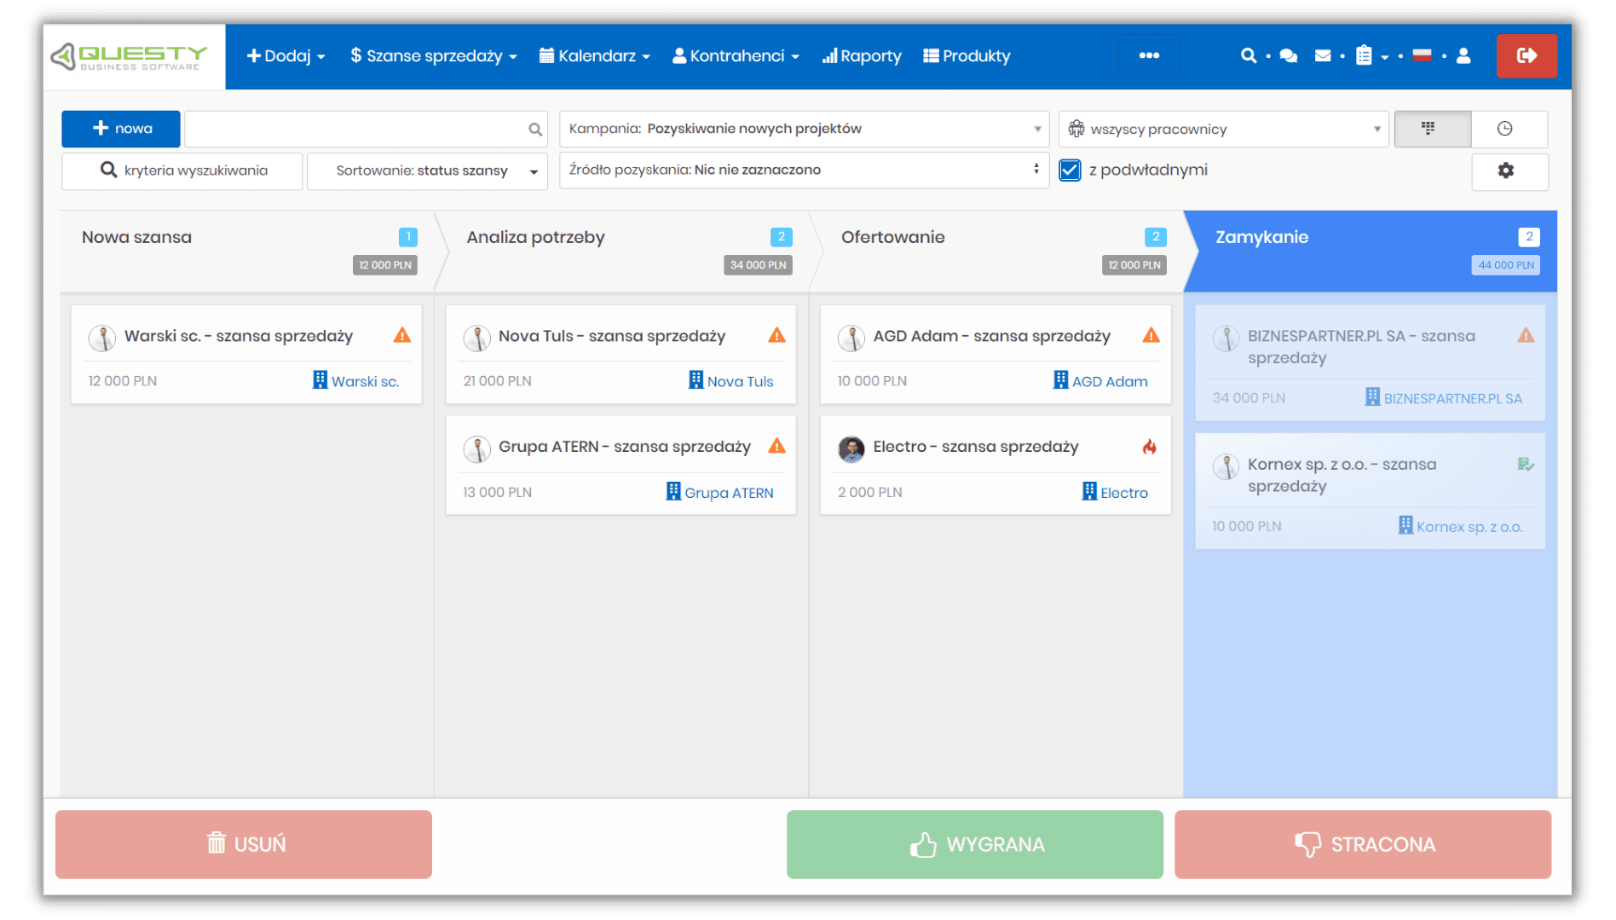Click the flame icon on Electro card
Screen dimensions: 1616x920
tap(1150, 446)
